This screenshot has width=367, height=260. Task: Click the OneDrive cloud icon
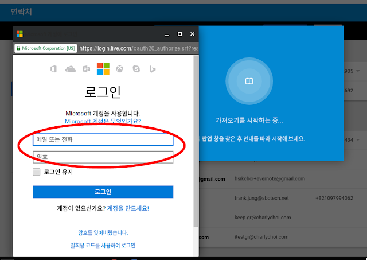pyautogui.click(x=70, y=69)
